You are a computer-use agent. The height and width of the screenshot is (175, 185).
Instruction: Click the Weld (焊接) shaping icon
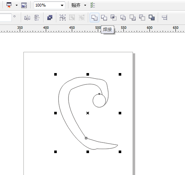tap(95, 18)
